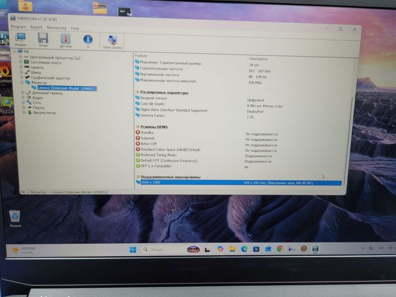Expand Центральный процессор node with plus box

pos(21,57)
